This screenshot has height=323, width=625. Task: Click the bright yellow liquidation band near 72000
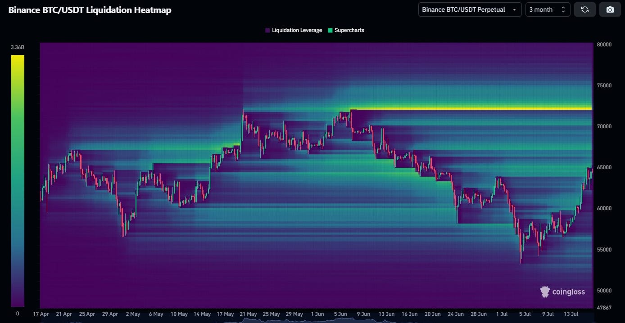point(471,108)
